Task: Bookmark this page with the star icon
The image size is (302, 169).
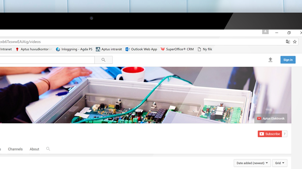Action: pos(295,41)
